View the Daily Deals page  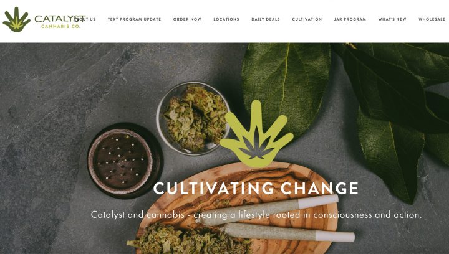coord(266,19)
